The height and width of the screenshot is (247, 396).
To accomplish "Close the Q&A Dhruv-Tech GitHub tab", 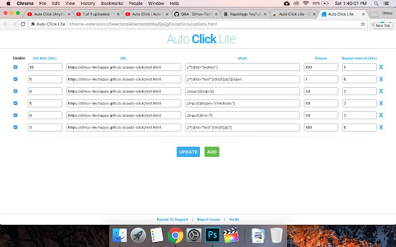I will coord(216,14).
